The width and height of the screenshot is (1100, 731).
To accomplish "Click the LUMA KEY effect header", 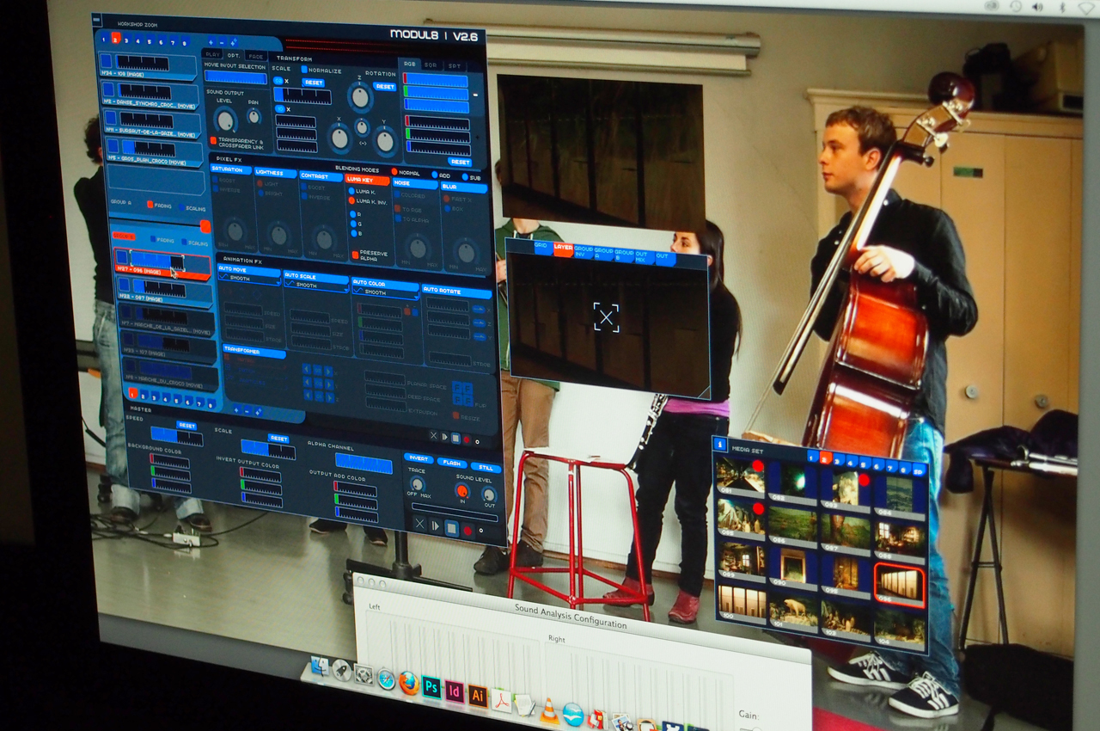I will coord(367,179).
